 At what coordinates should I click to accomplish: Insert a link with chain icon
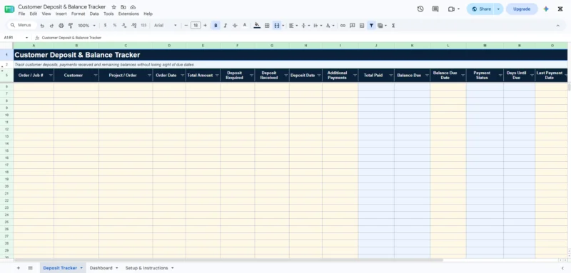[343, 26]
